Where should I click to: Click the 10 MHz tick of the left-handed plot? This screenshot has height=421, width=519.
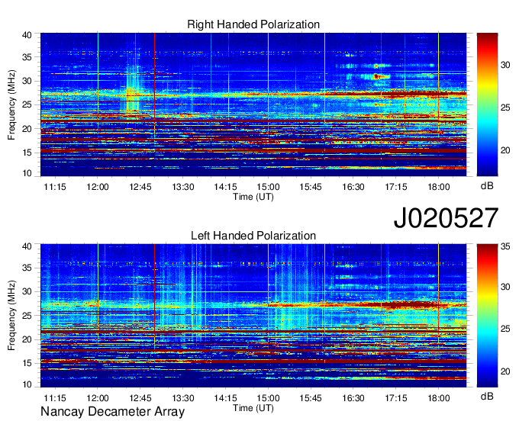[27, 384]
